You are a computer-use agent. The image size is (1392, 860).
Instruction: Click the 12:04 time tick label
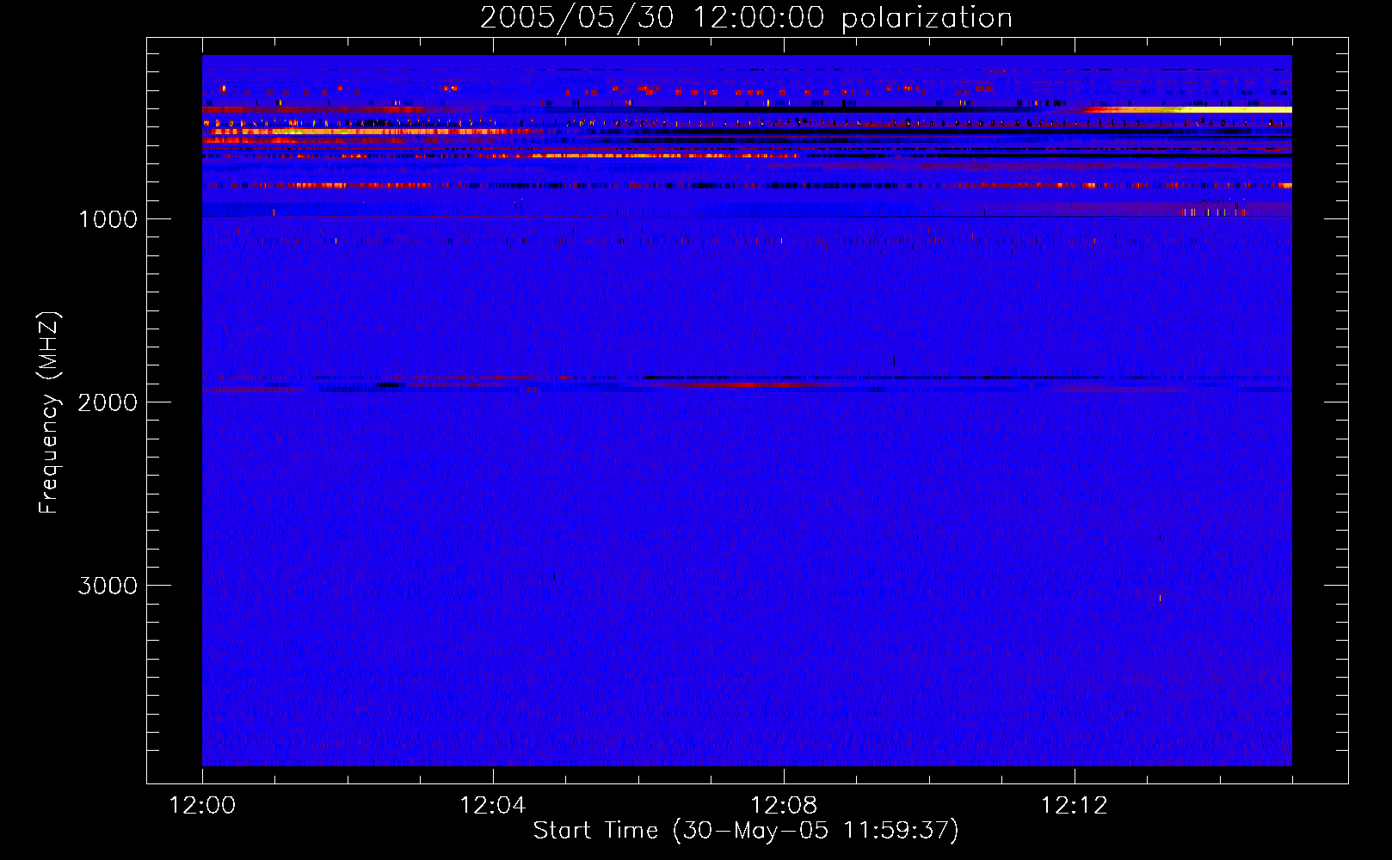click(x=493, y=805)
